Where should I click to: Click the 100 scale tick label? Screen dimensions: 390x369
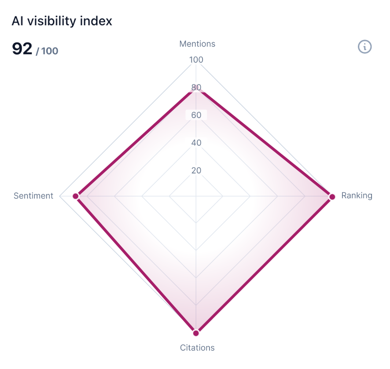pos(196,60)
